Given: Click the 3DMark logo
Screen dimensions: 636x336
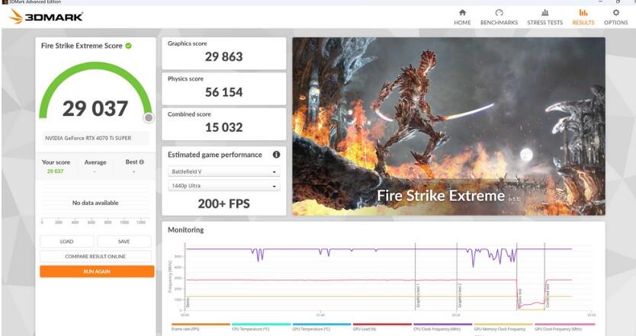Looking at the screenshot, I should (x=46, y=17).
